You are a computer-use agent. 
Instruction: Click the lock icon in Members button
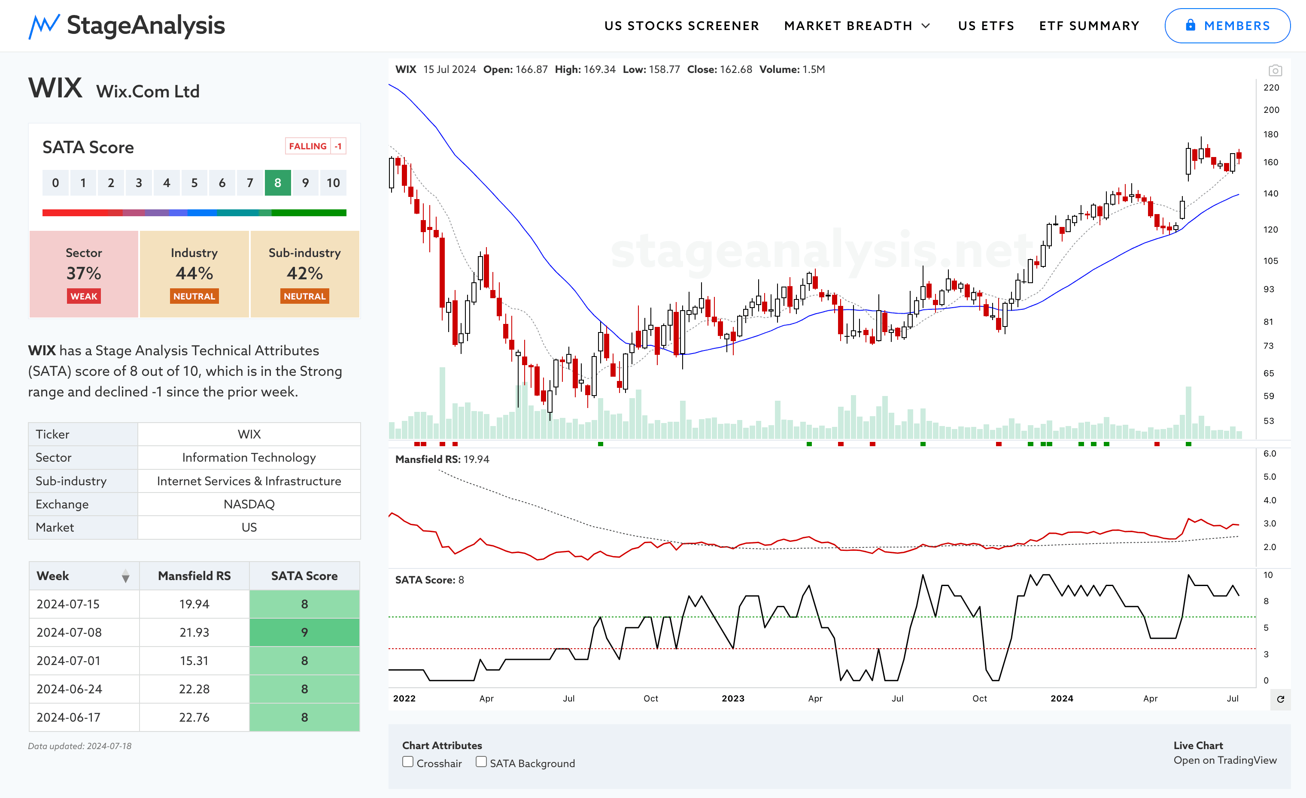(x=1191, y=25)
